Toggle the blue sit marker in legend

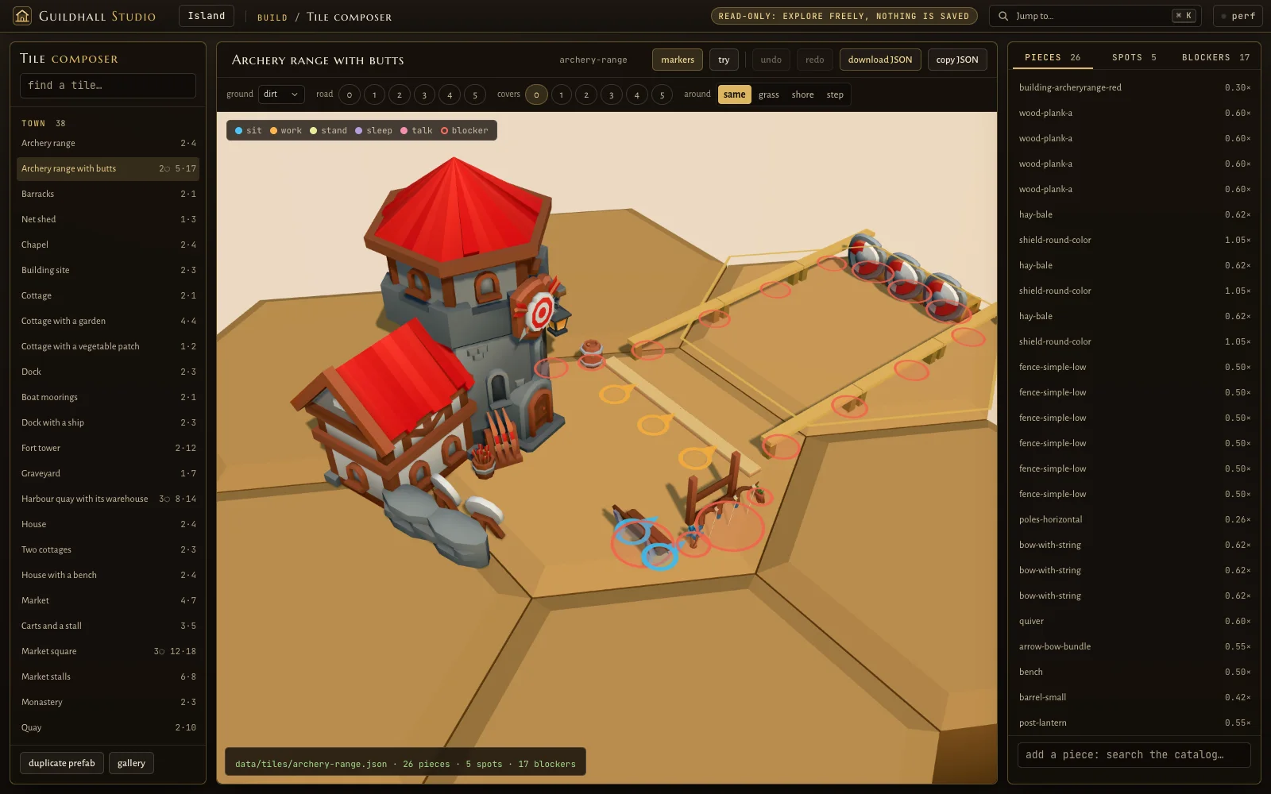248,130
